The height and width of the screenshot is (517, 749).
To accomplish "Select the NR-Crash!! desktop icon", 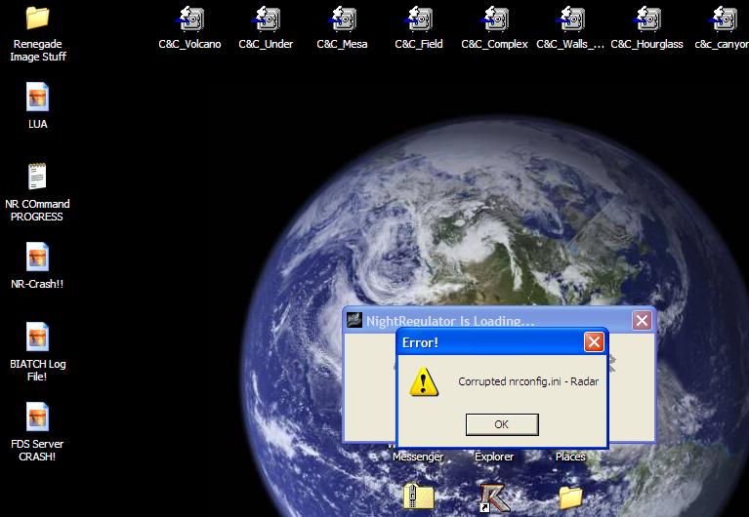I will click(x=37, y=258).
